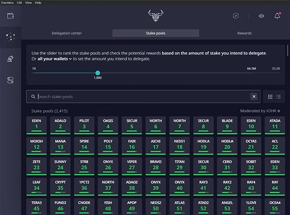The height and width of the screenshot is (215, 290).
Task: Click the stake amount slider handle
Action: [x=98, y=73]
